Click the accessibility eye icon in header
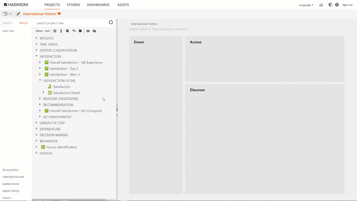The height and width of the screenshot is (201, 357). click(321, 5)
